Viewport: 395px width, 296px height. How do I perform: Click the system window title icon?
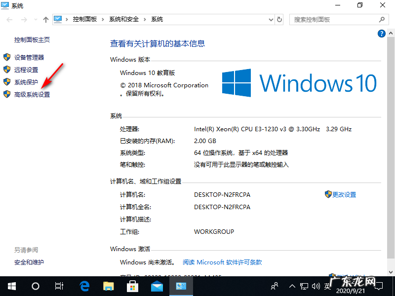pyautogui.click(x=5, y=5)
